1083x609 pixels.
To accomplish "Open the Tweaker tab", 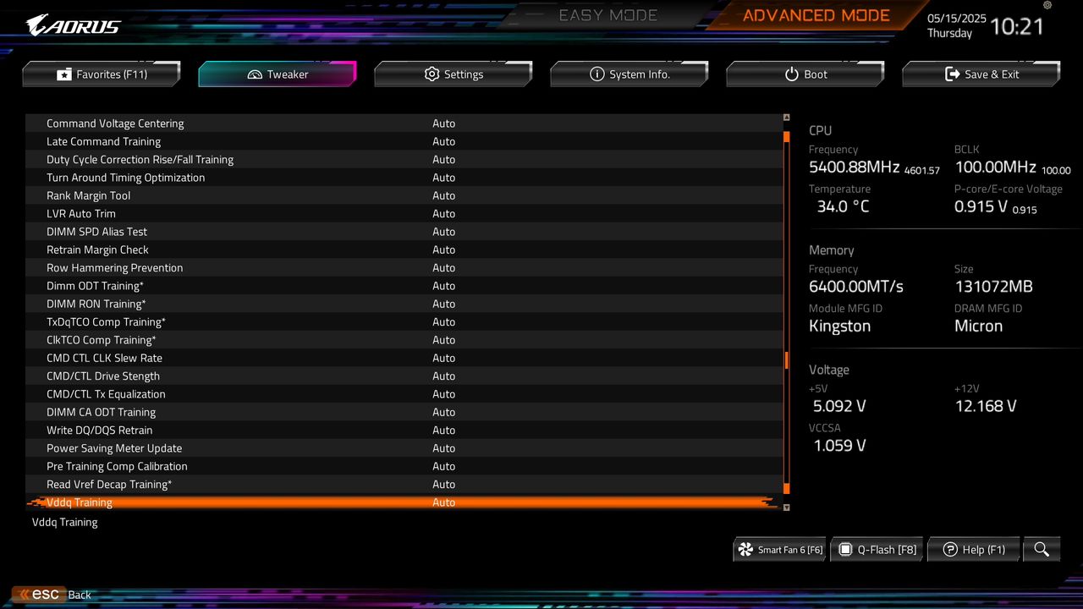I will (278, 74).
